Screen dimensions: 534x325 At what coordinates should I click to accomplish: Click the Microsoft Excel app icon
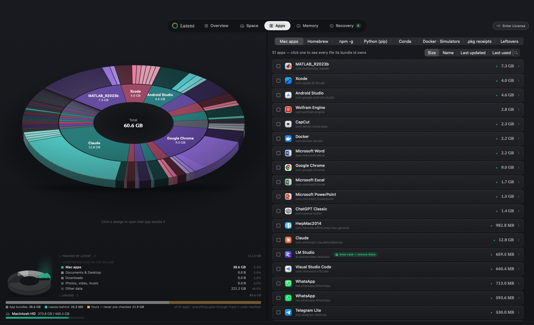pos(288,182)
